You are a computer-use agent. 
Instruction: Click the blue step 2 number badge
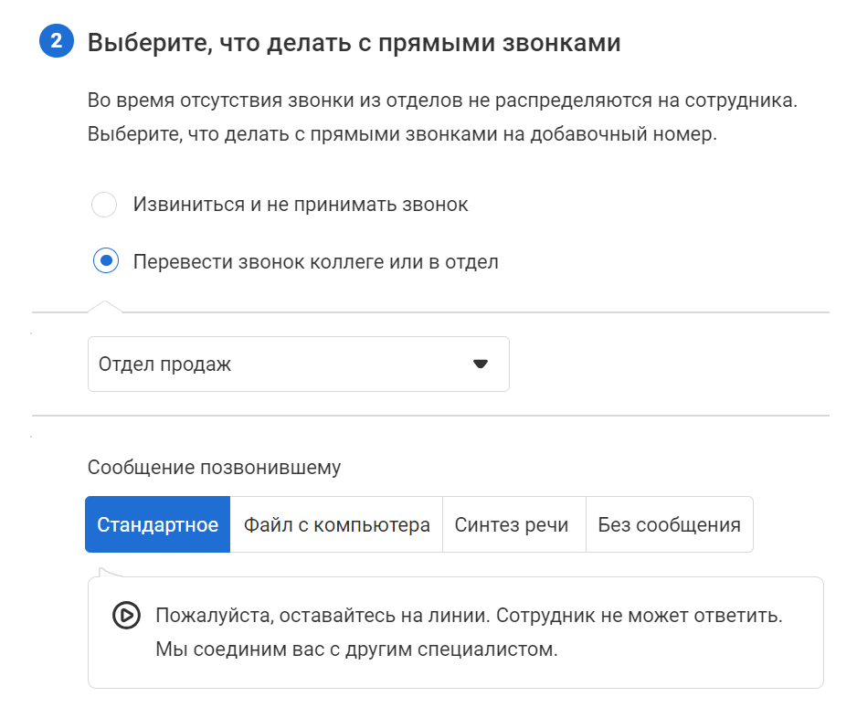point(57,42)
